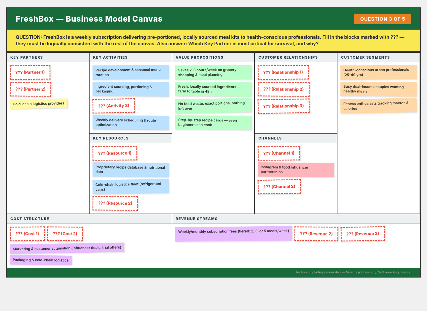
Task: Select the "Marketing & customer acquisition" cost note
Action: pyautogui.click(x=67, y=248)
